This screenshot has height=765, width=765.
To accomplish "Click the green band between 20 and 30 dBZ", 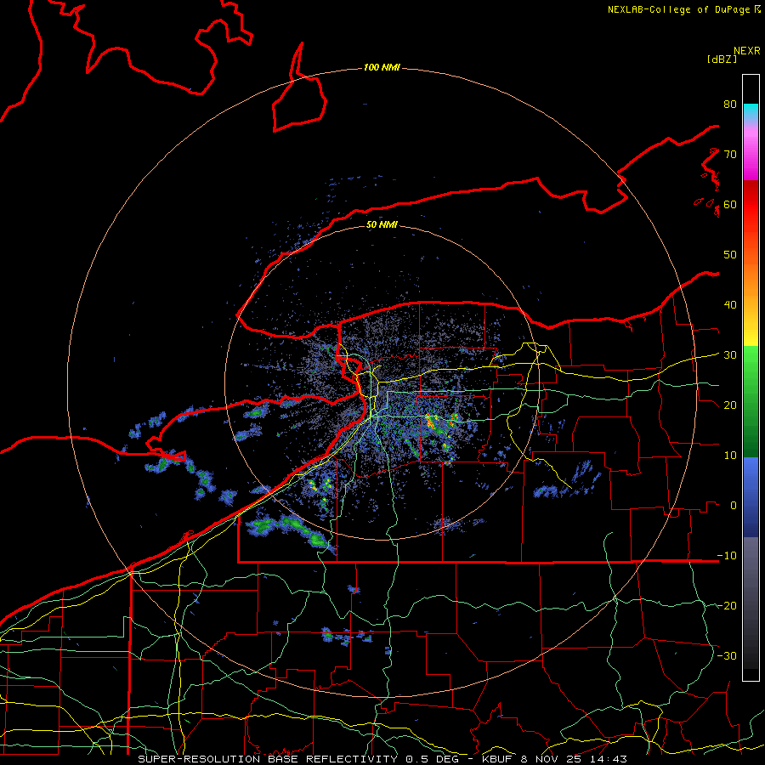I will pyautogui.click(x=751, y=381).
